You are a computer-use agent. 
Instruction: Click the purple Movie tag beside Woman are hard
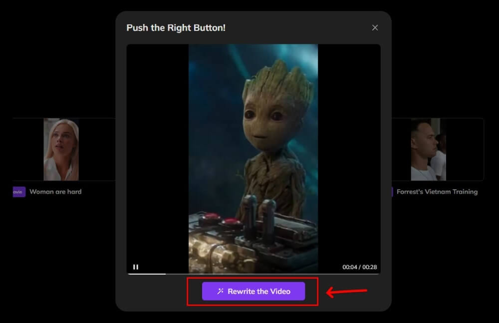pyautogui.click(x=19, y=192)
